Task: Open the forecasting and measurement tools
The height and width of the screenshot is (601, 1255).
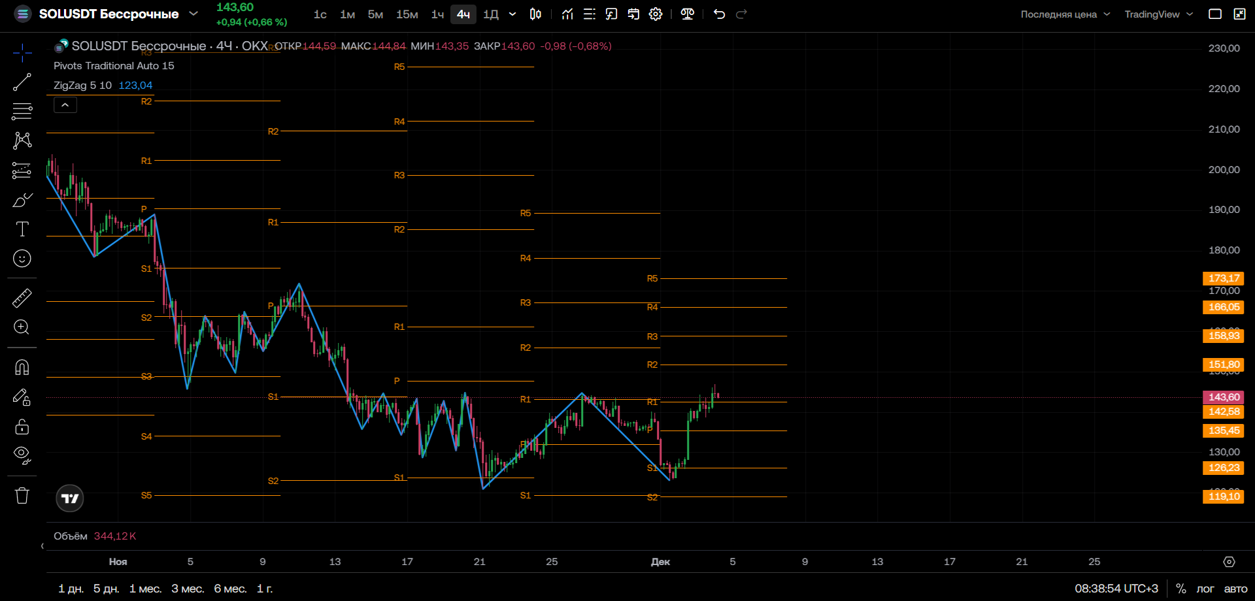Action: (x=22, y=171)
